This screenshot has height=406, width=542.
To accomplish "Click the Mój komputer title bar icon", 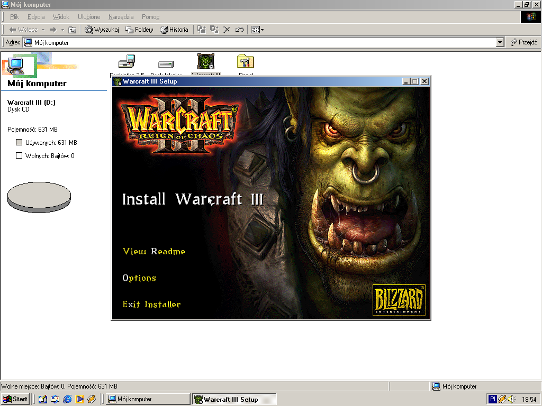I will point(5,4).
